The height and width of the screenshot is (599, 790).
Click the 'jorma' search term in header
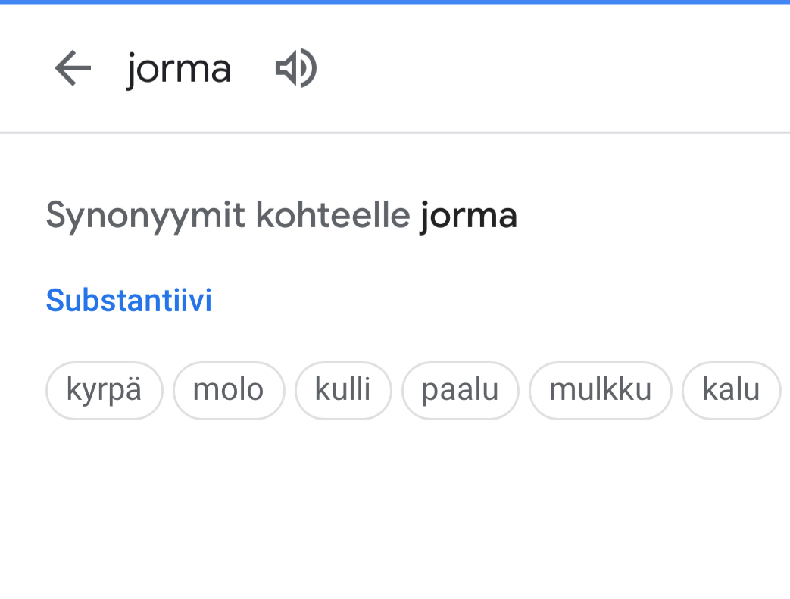pyautogui.click(x=179, y=70)
